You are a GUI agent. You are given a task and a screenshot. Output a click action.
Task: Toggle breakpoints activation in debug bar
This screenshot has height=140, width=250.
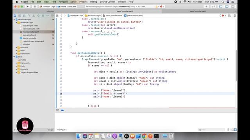62,110
